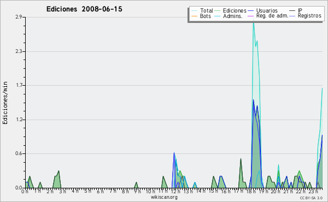Click the '14 h' x-axis label
Image resolution: width=328 pixels, height=202 pixels.
tap(201, 191)
